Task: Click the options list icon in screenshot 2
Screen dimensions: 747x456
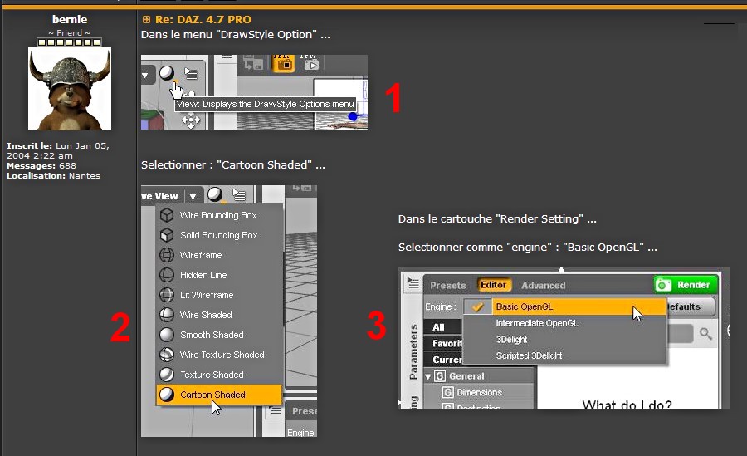Action: click(x=239, y=194)
